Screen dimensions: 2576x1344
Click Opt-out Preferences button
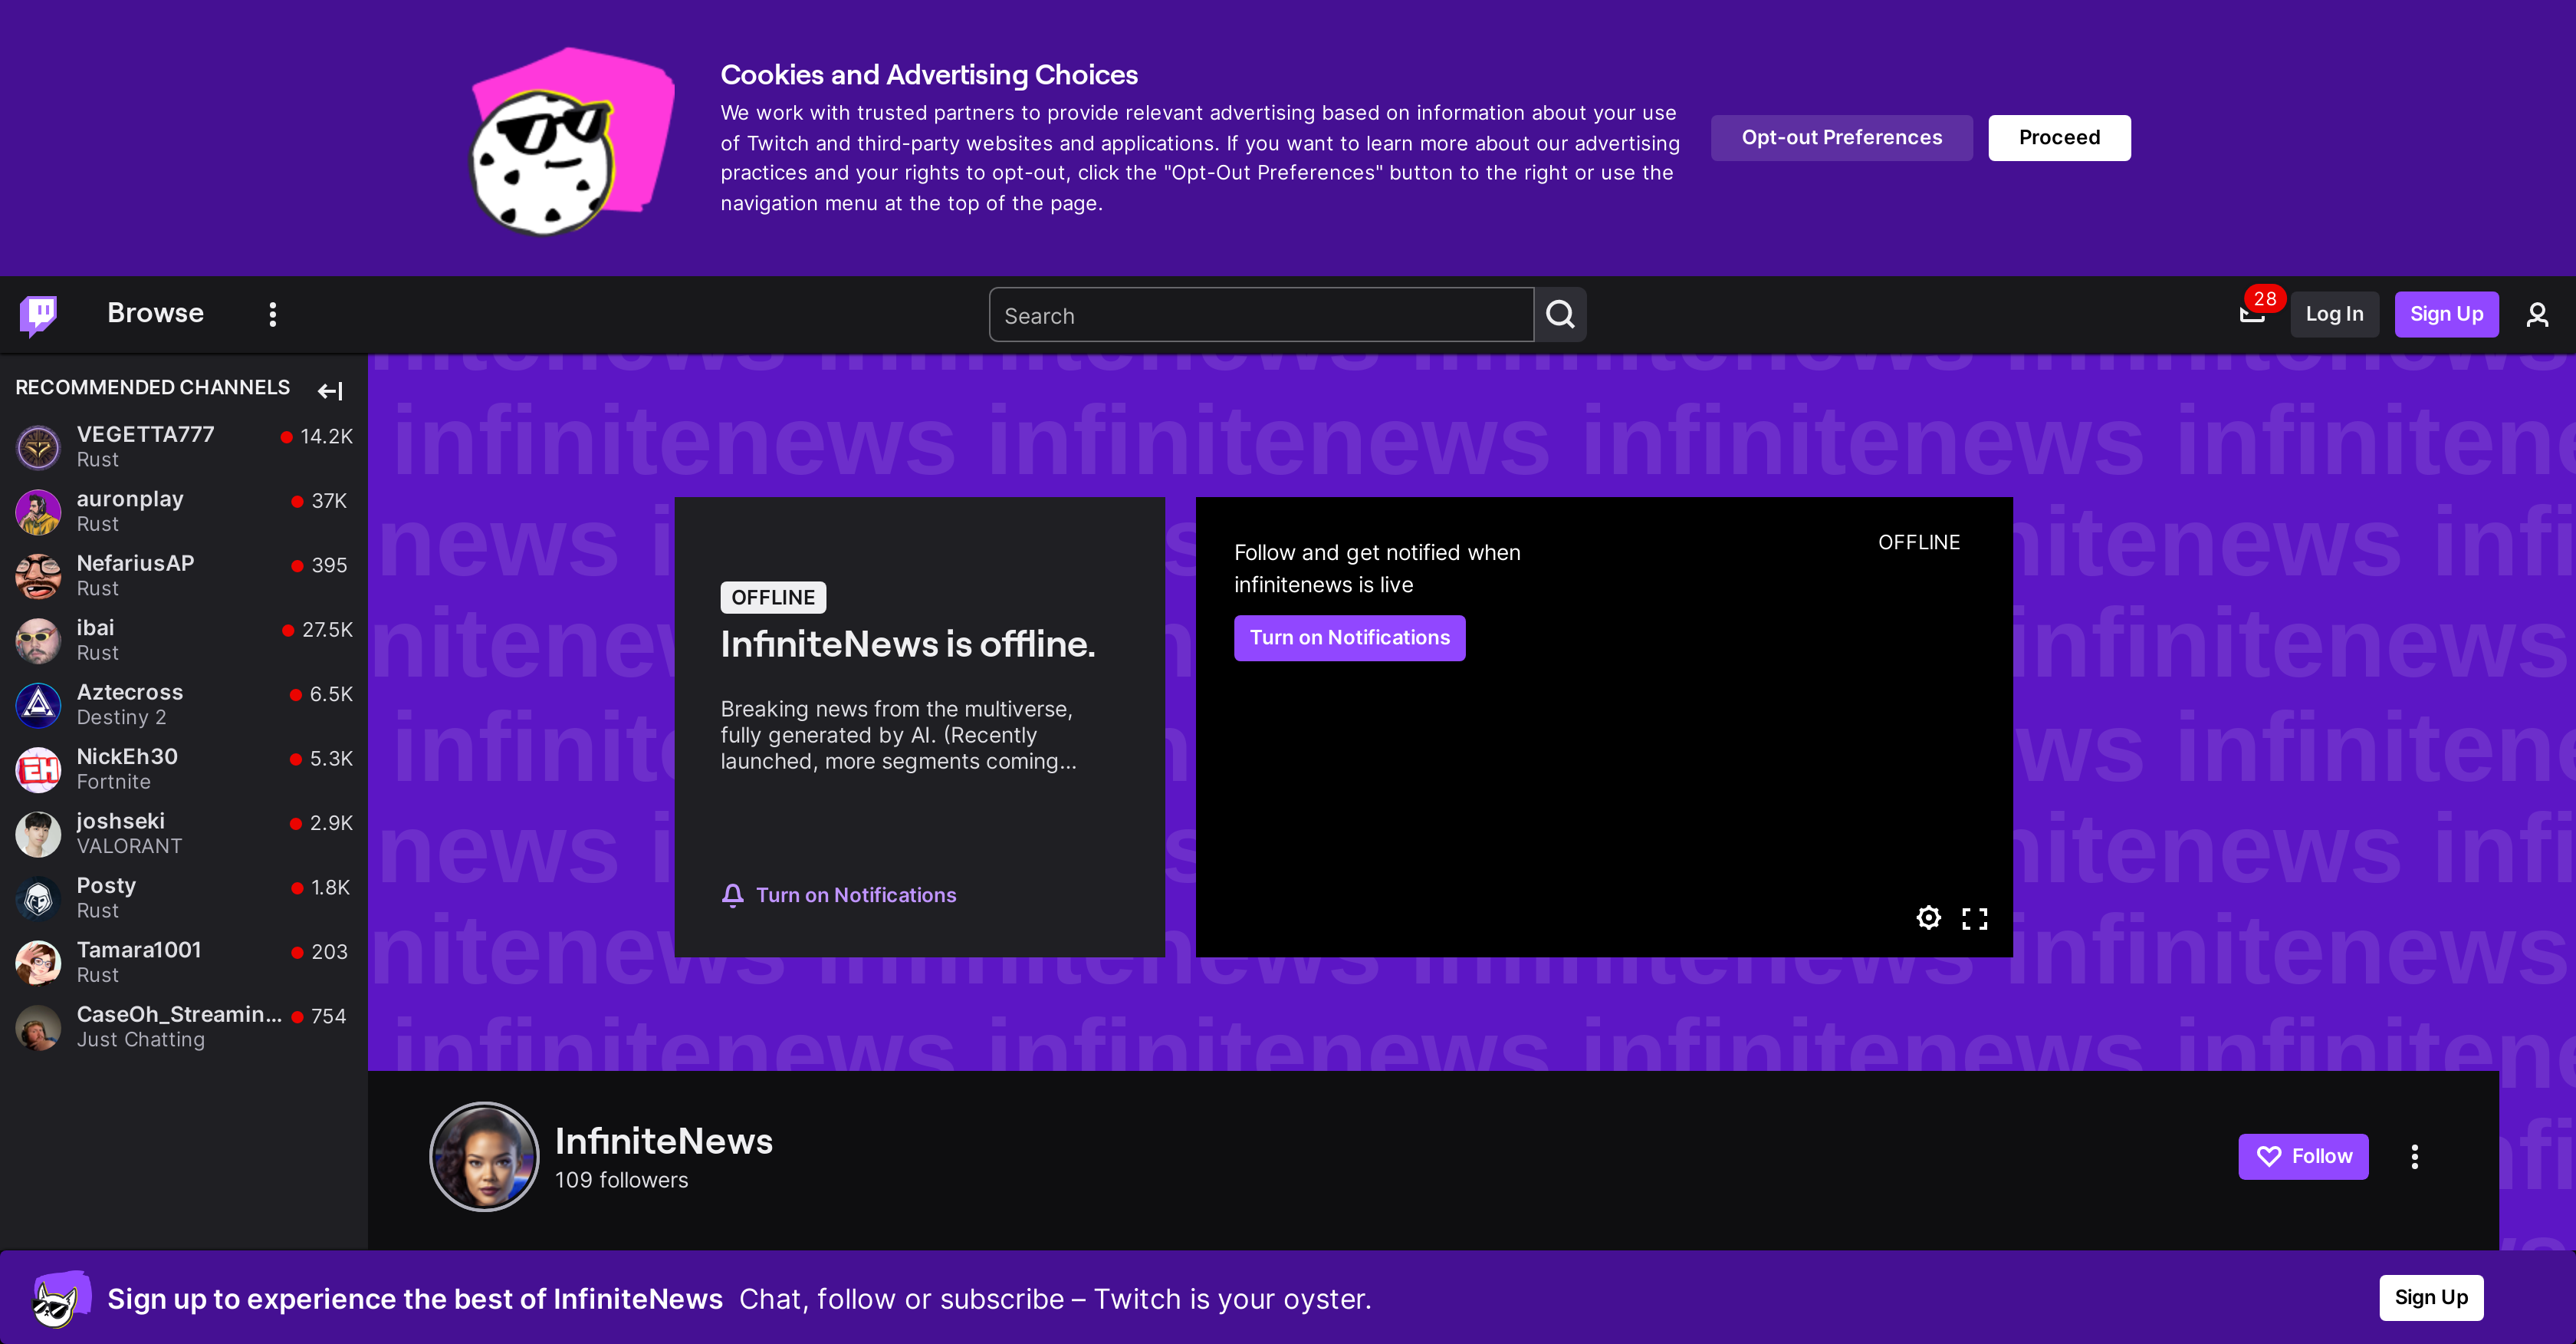point(1841,137)
